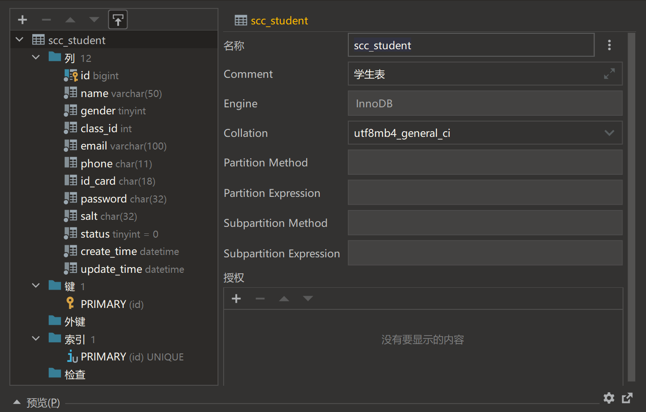Click the column icon next to password char(32)
646x412 pixels.
coord(71,198)
